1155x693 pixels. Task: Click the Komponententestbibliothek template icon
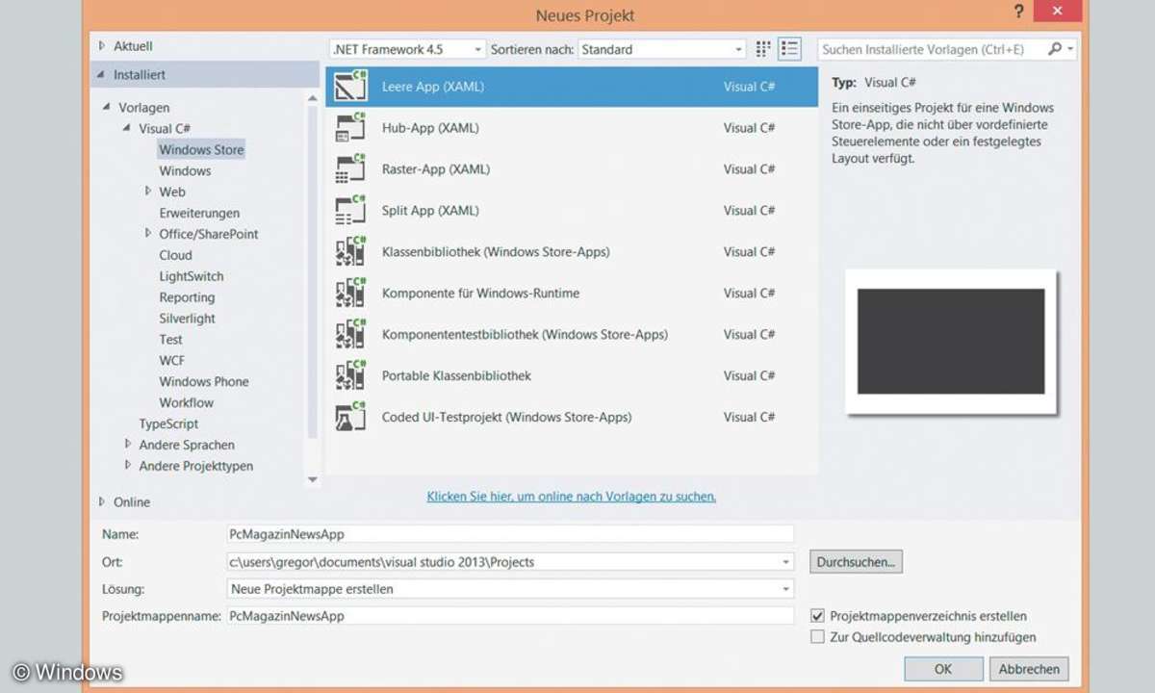[x=350, y=334]
